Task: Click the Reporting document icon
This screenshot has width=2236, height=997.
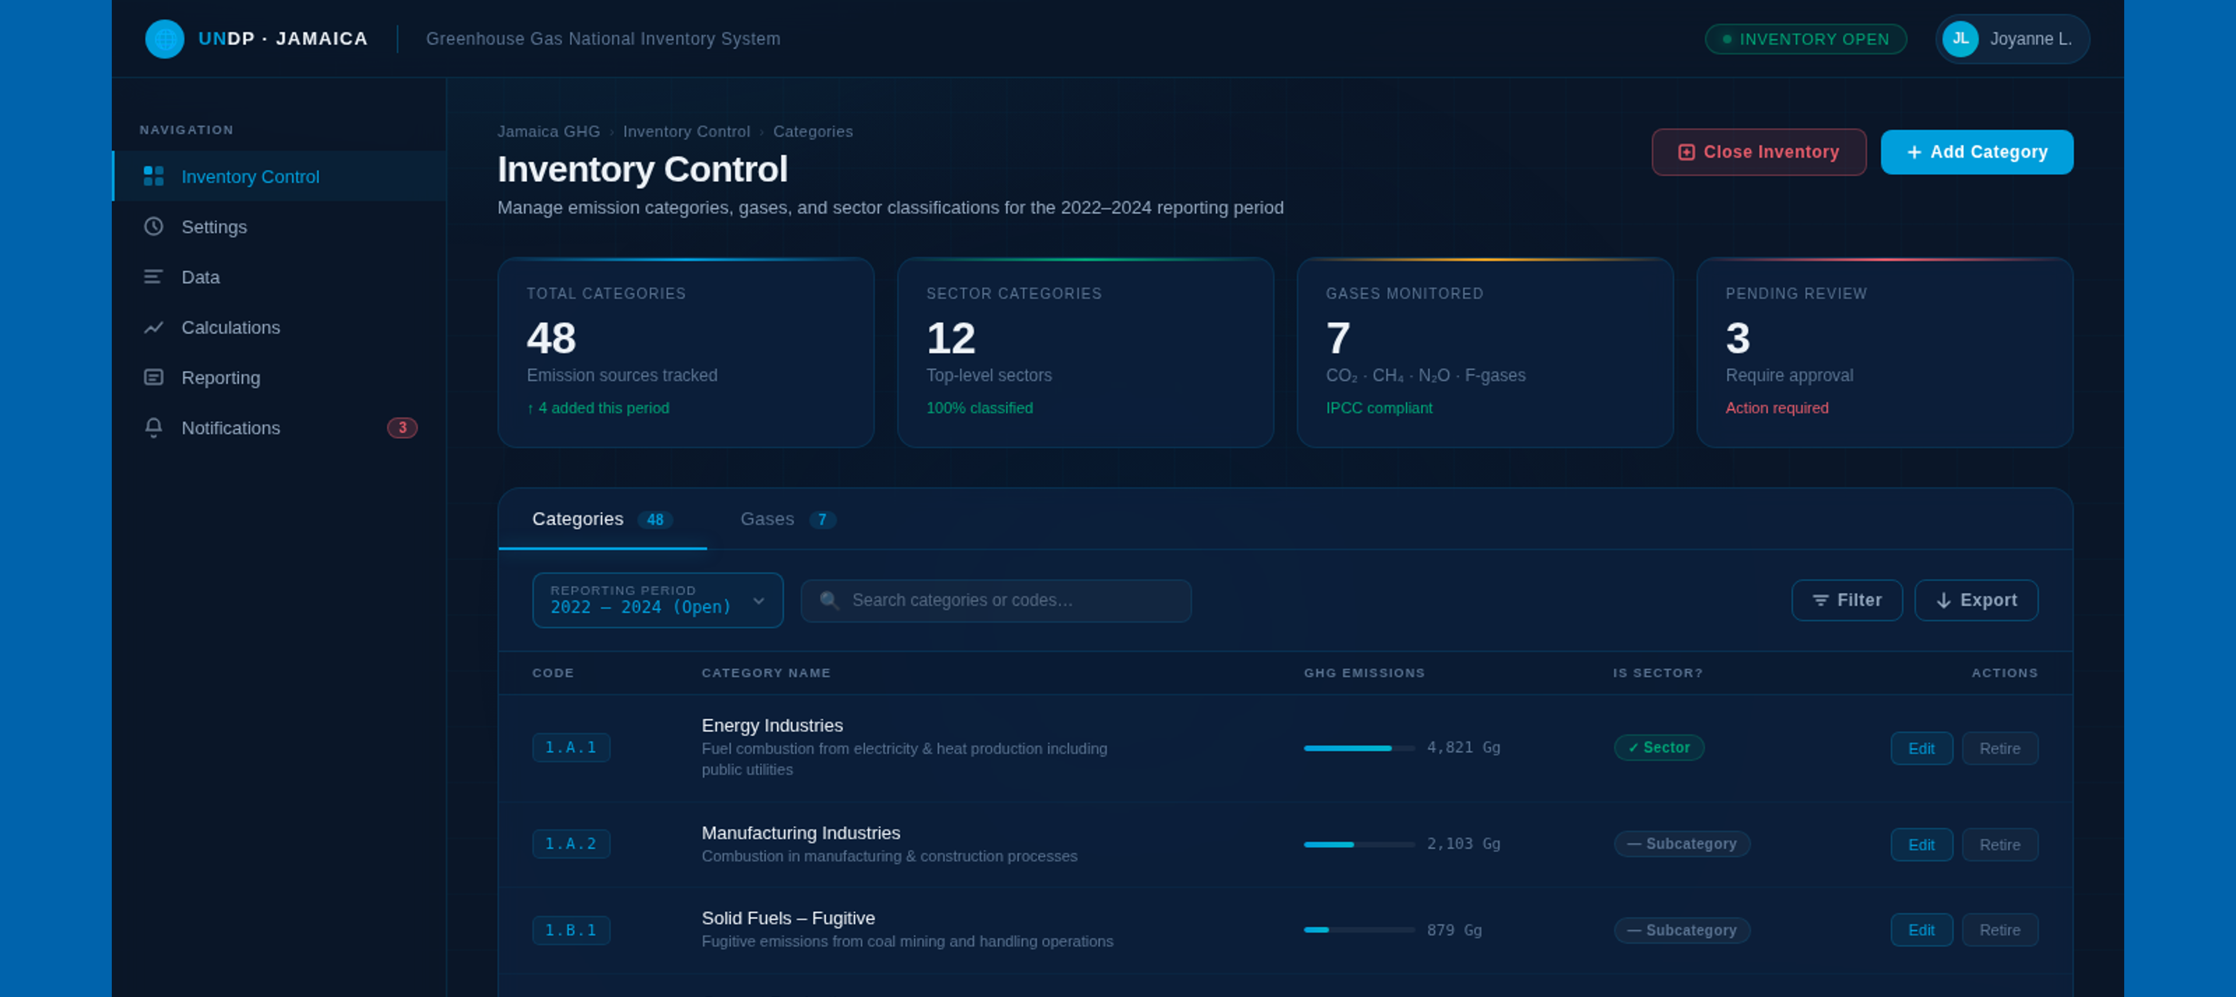Action: [153, 377]
